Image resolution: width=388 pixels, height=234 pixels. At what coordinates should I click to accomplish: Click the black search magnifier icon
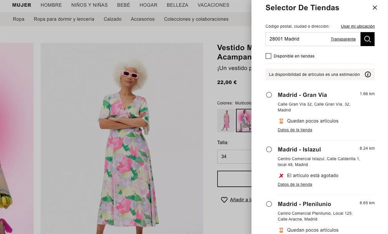pyautogui.click(x=367, y=38)
